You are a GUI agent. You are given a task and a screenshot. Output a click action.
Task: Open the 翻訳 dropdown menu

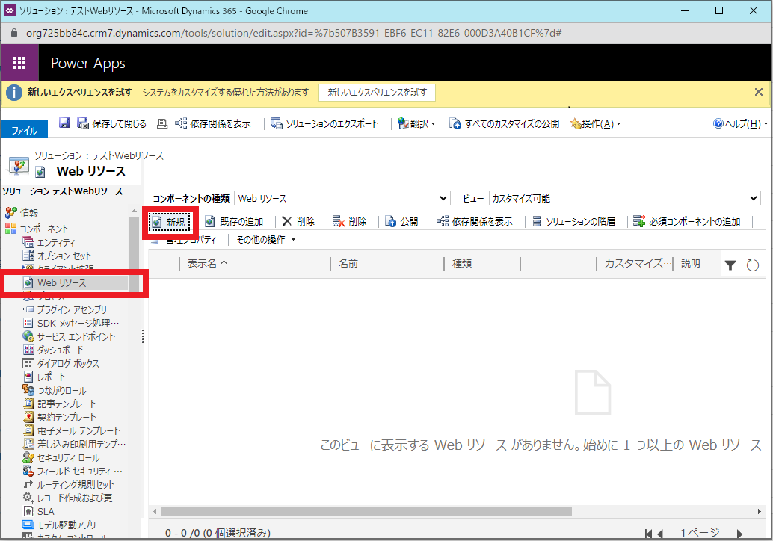tap(416, 124)
